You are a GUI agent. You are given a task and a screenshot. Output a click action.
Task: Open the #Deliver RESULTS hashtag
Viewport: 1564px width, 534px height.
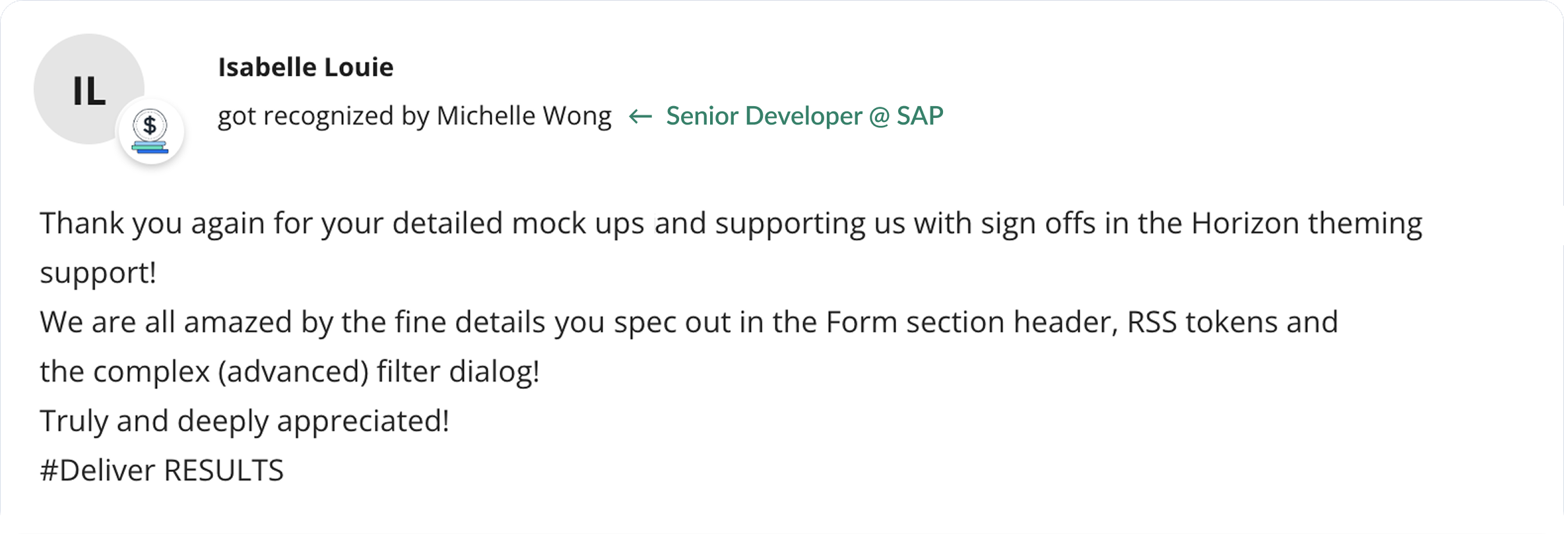pos(162,471)
